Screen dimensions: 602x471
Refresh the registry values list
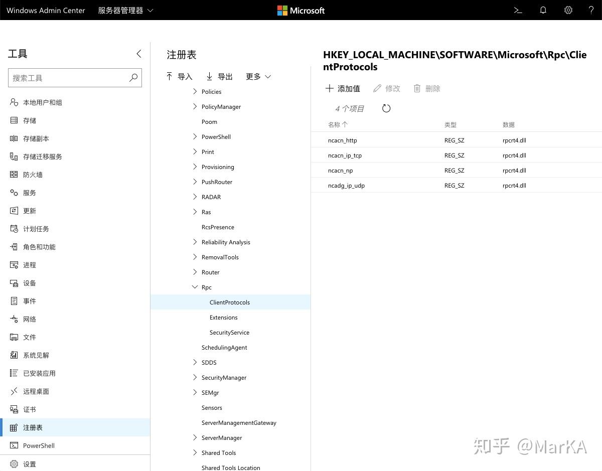(386, 108)
